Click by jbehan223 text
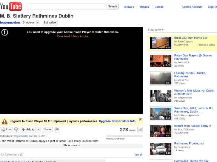 point(181,62)
